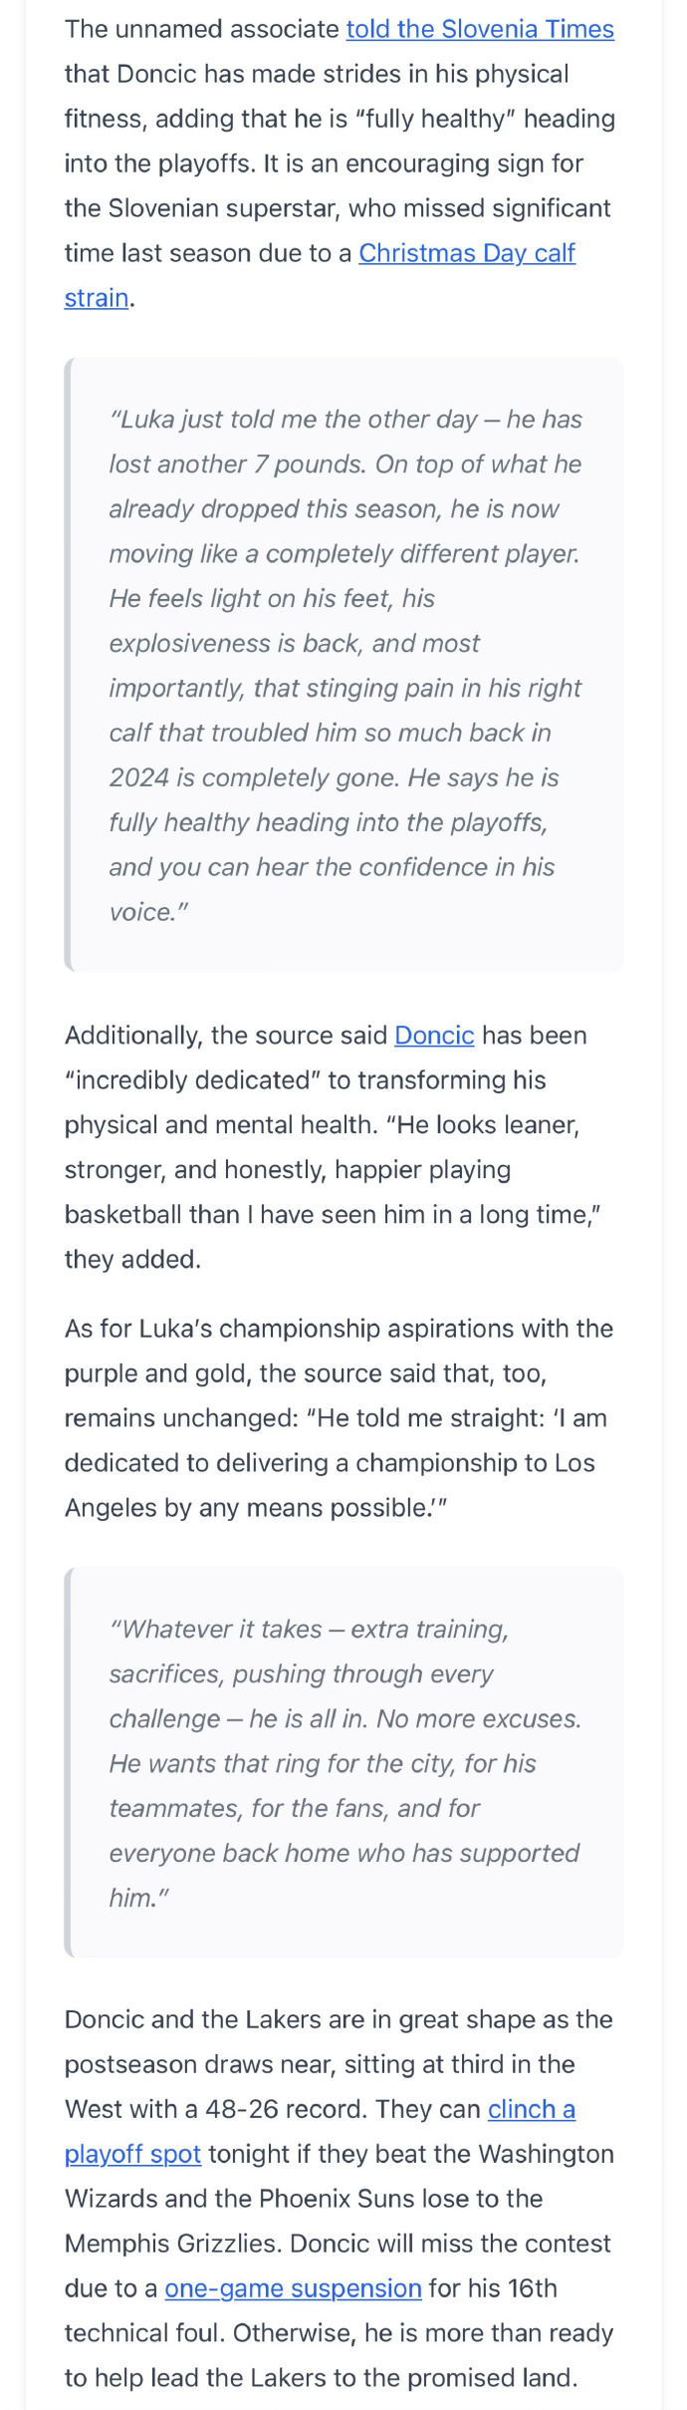Click the 'playoff spot' link text
This screenshot has height=2410, width=687.
point(132,2154)
